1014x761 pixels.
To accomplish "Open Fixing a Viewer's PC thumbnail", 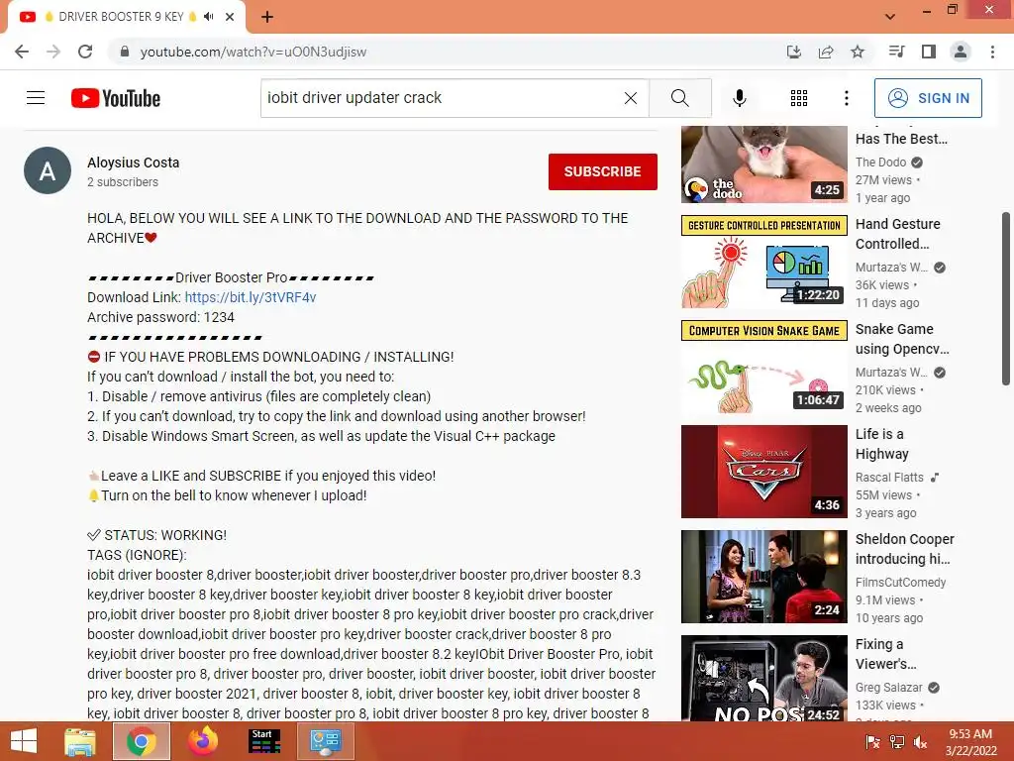I will click(x=763, y=678).
